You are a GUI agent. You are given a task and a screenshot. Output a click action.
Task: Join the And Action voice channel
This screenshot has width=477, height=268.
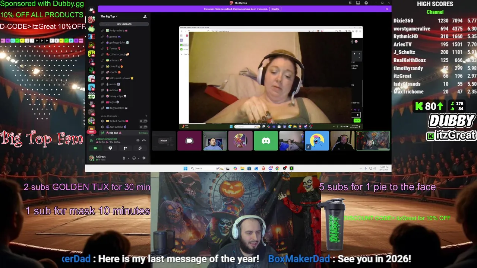pyautogui.click(x=124, y=127)
